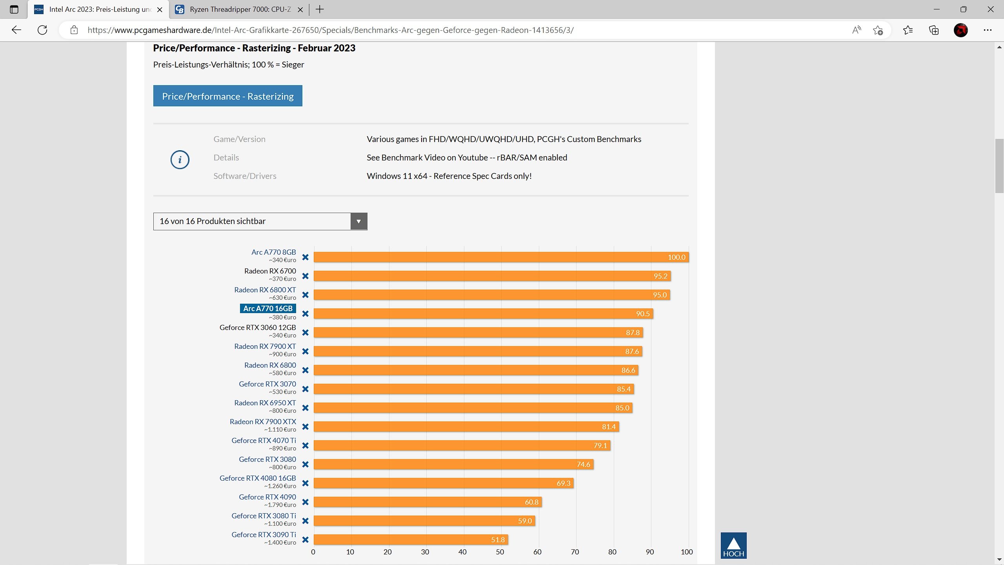Open browser Settings and more menu
The height and width of the screenshot is (565, 1004).
[x=987, y=30]
